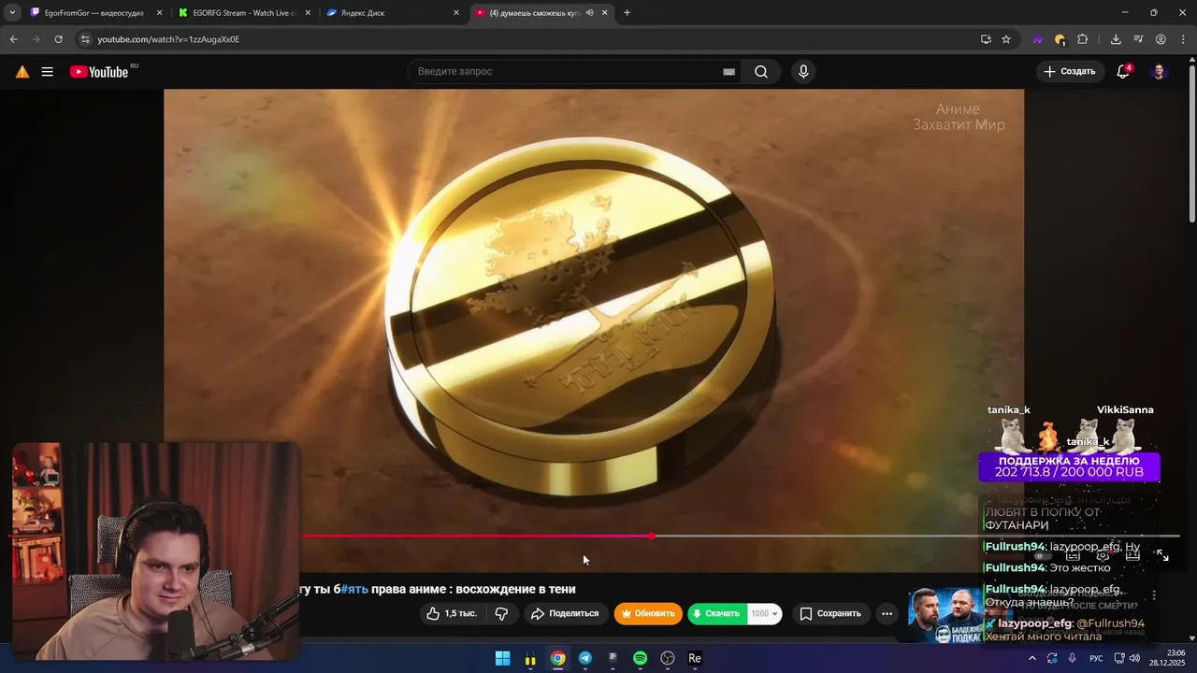
Task: Open the YouTube hamburger guide menu
Action: tap(47, 72)
